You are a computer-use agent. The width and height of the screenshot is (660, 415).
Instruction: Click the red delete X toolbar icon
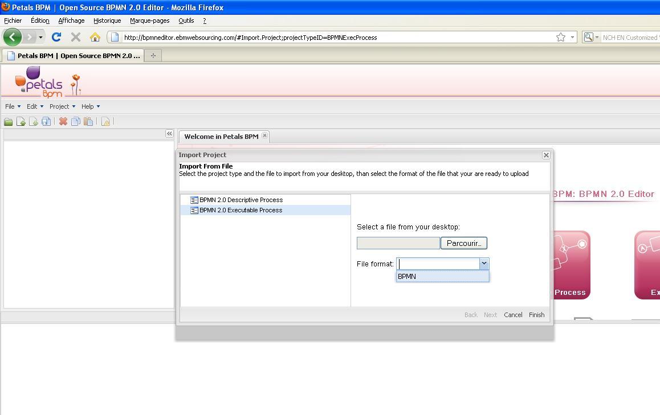pyautogui.click(x=63, y=121)
